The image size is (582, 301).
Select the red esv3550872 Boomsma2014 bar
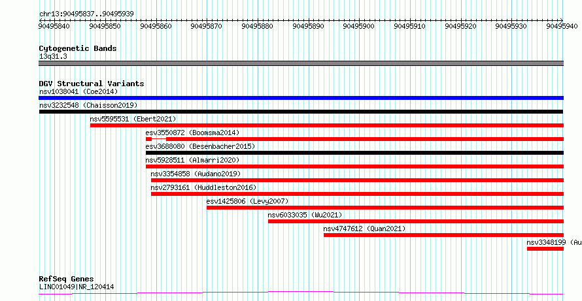click(355, 139)
